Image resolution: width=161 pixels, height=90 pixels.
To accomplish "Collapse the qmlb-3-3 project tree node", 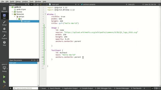I will coord(10,7).
